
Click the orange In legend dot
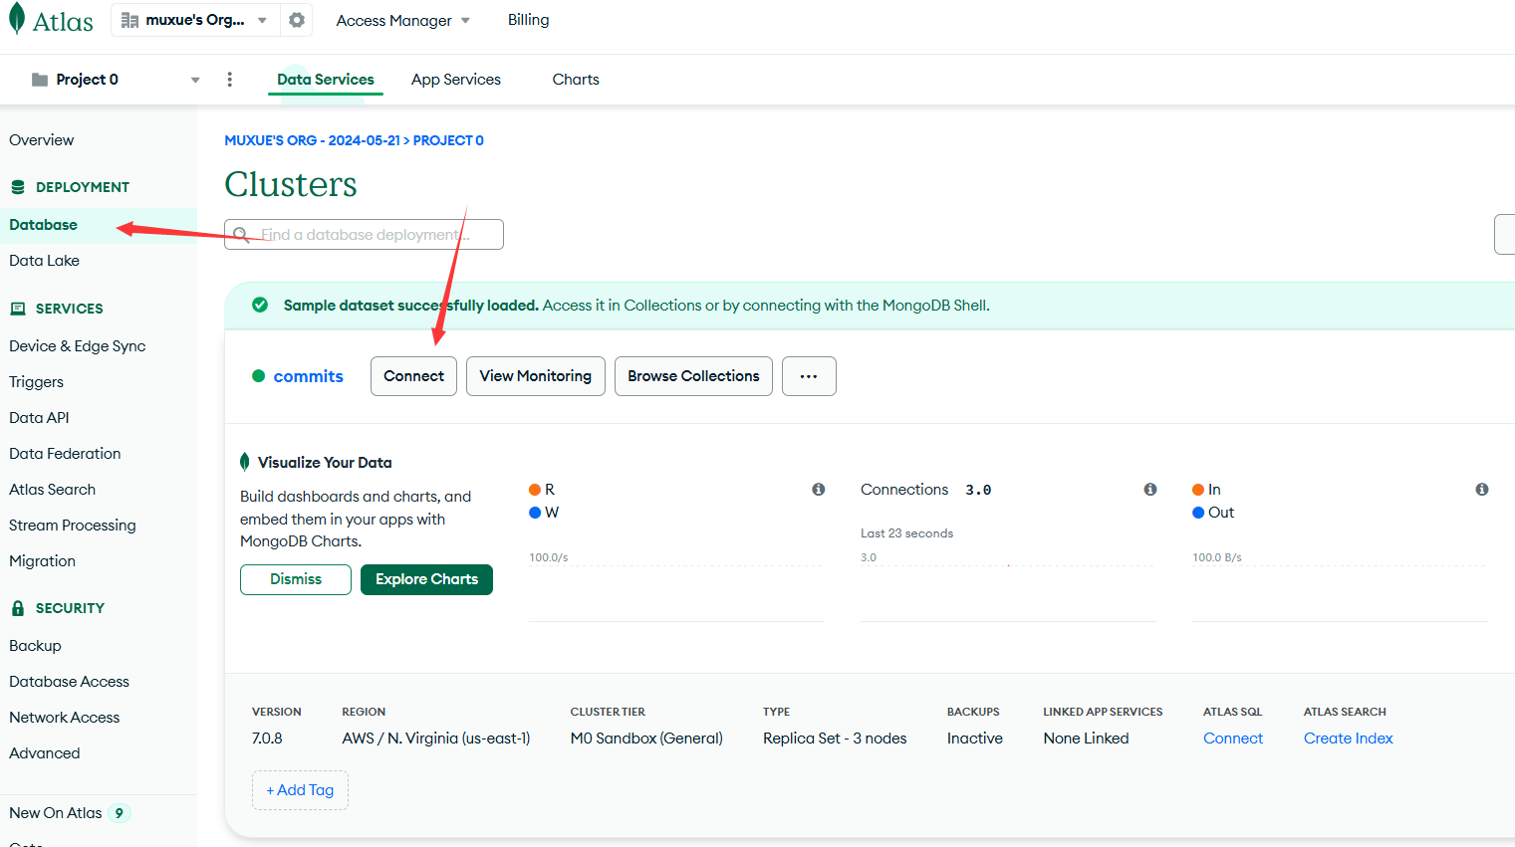(1198, 490)
